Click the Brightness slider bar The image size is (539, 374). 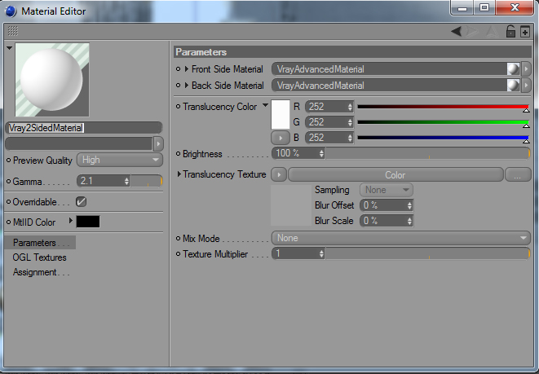(x=427, y=153)
